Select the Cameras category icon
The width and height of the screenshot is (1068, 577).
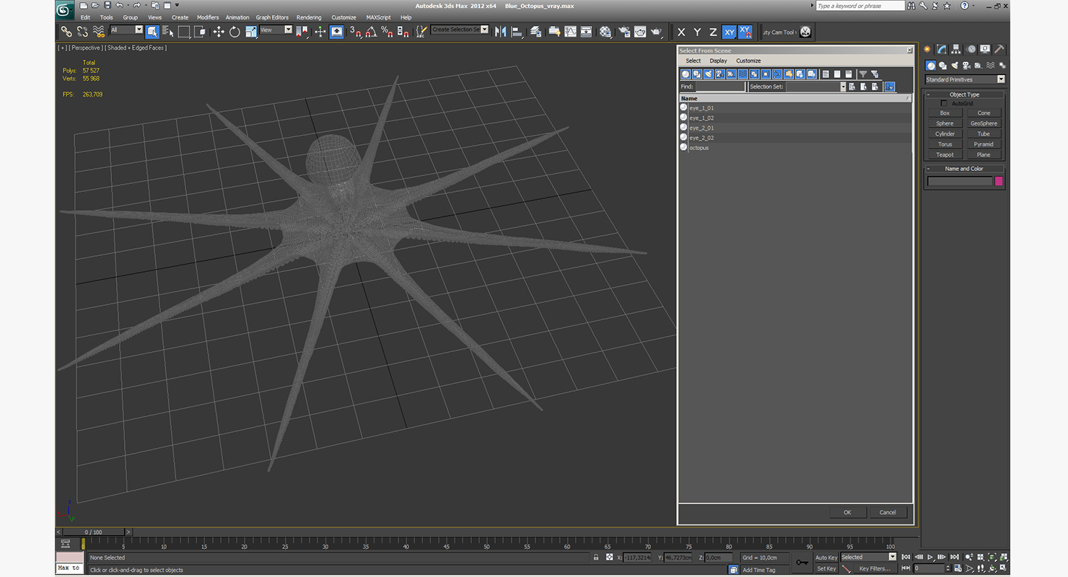[967, 66]
